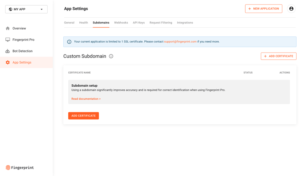The width and height of the screenshot is (307, 176).
Task: Click info icon beside Custom Subdomain heading
Action: (x=111, y=56)
